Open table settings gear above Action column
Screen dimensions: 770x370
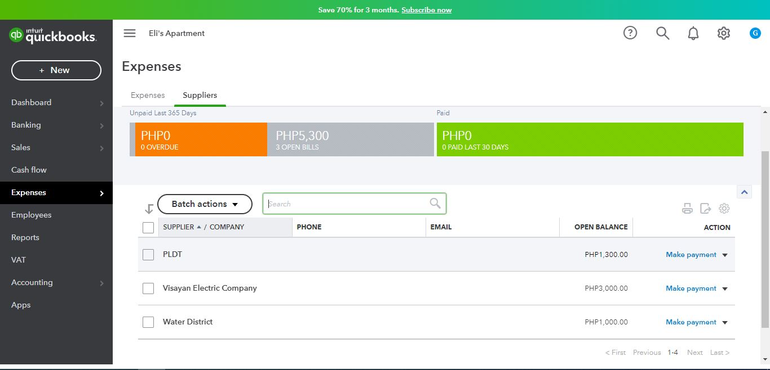tap(724, 209)
